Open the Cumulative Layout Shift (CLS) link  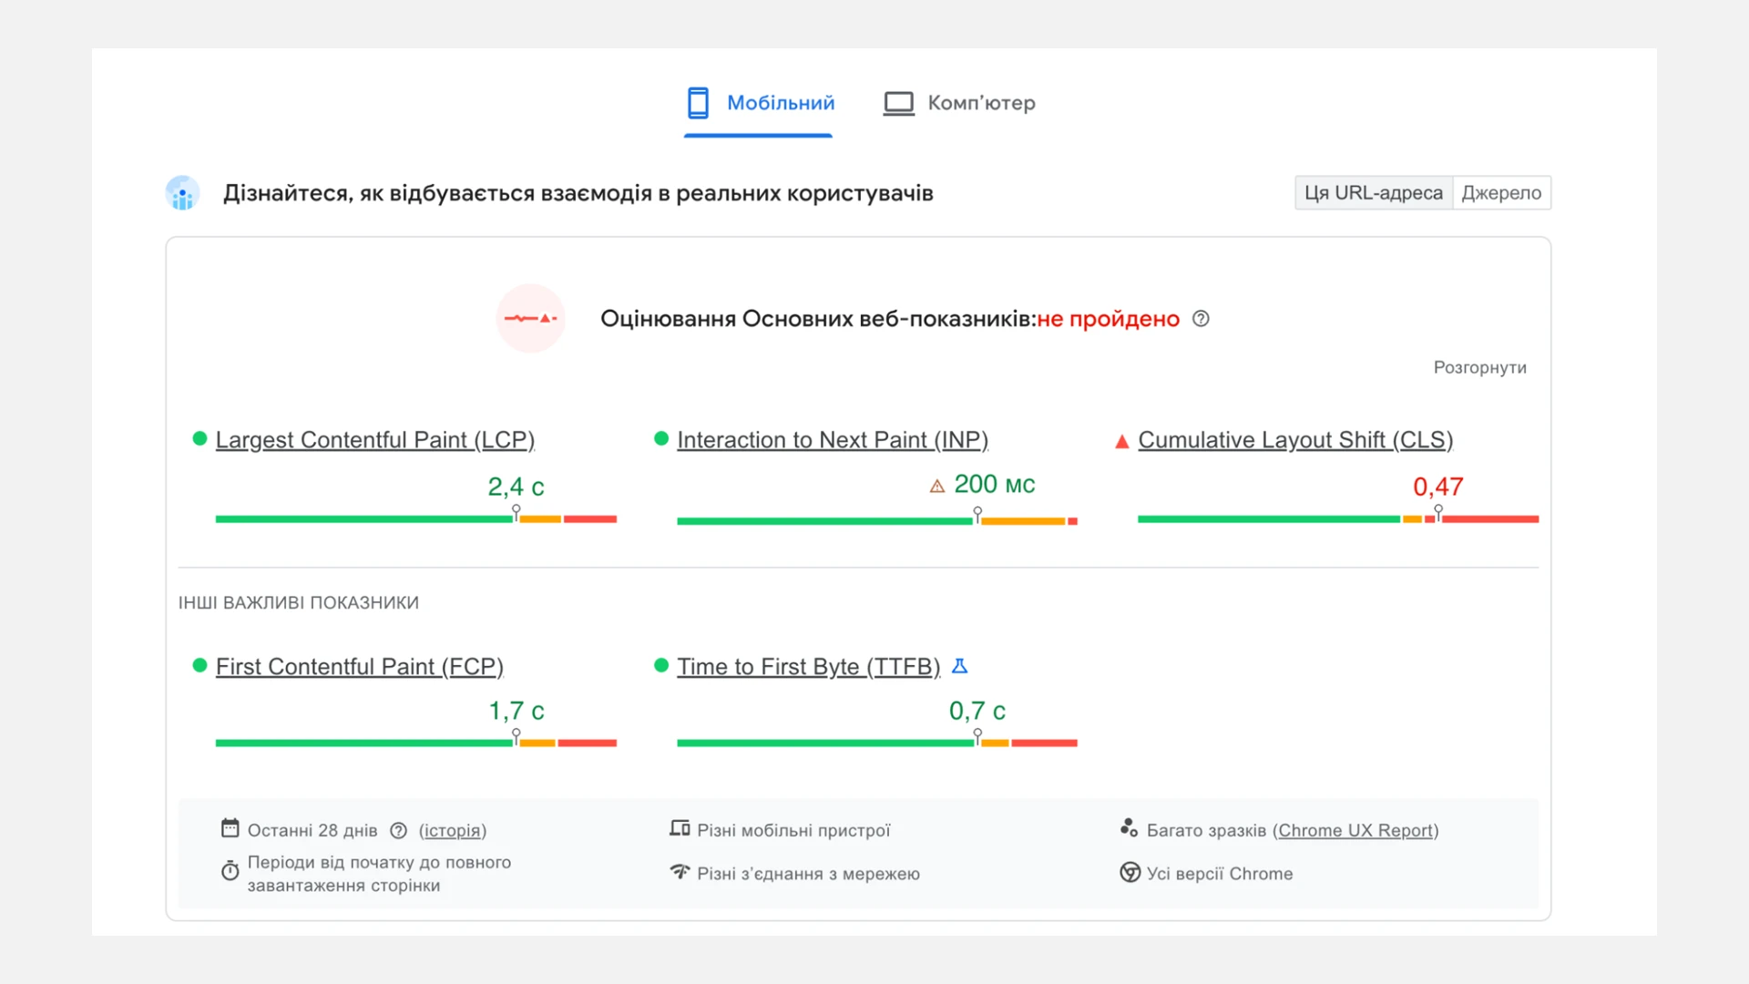coord(1294,440)
